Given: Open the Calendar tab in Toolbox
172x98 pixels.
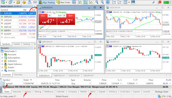Looking at the screenshot, I should 60,91.
